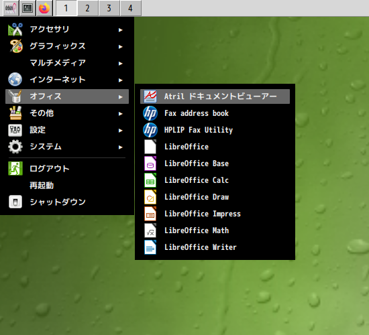Click the Debian menu button in panel

[x=11, y=8]
